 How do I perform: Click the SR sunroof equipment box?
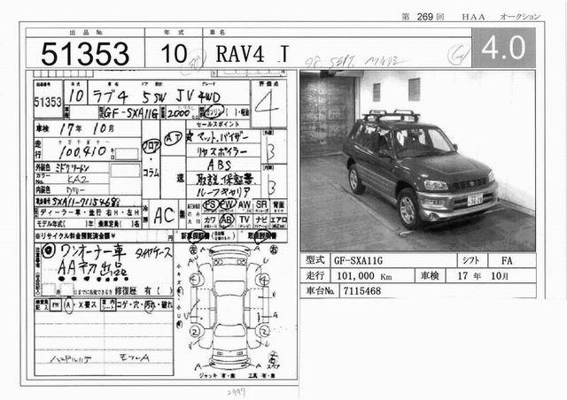[262, 203]
